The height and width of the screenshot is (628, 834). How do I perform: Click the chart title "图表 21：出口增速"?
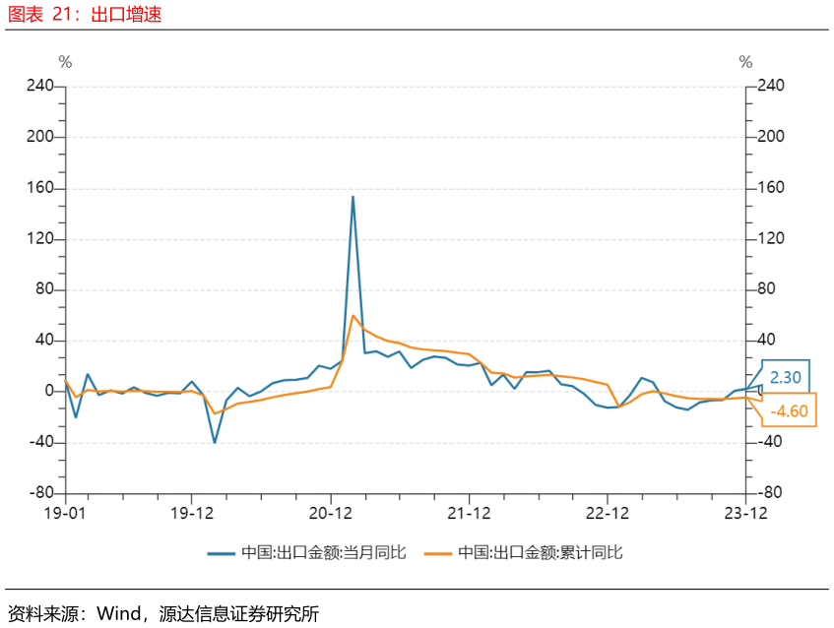pos(84,14)
